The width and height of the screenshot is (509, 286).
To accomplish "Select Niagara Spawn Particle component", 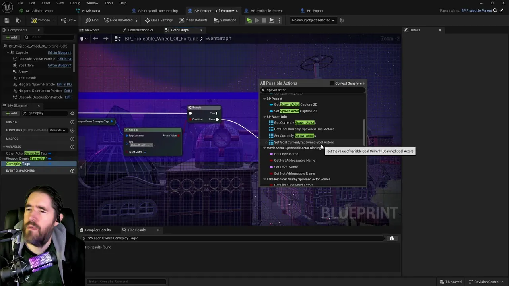I will click(x=37, y=84).
